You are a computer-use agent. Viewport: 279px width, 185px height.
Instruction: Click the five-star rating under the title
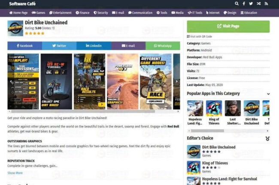coord(34,33)
